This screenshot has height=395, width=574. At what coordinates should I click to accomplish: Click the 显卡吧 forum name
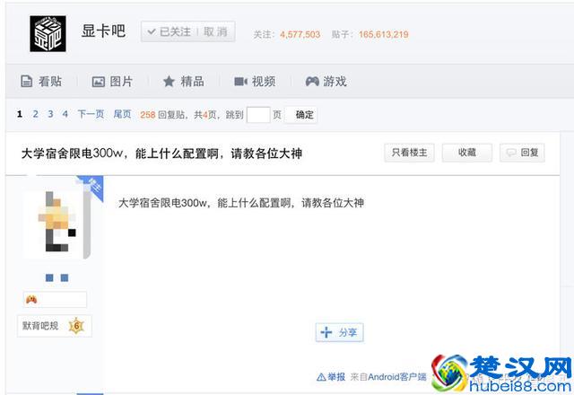click(103, 31)
